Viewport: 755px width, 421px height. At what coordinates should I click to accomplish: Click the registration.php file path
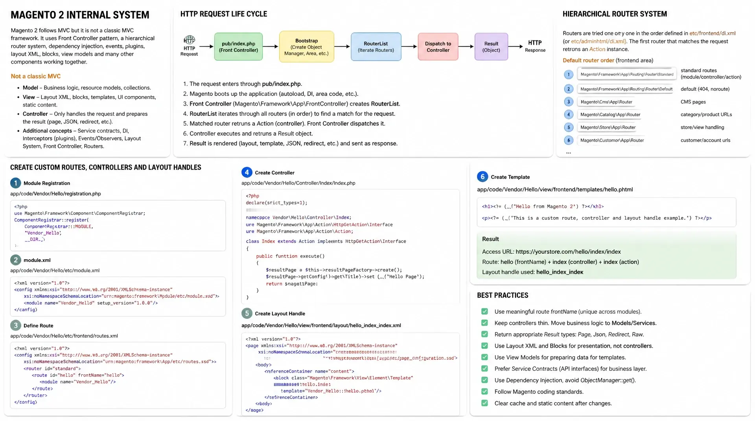tap(55, 194)
